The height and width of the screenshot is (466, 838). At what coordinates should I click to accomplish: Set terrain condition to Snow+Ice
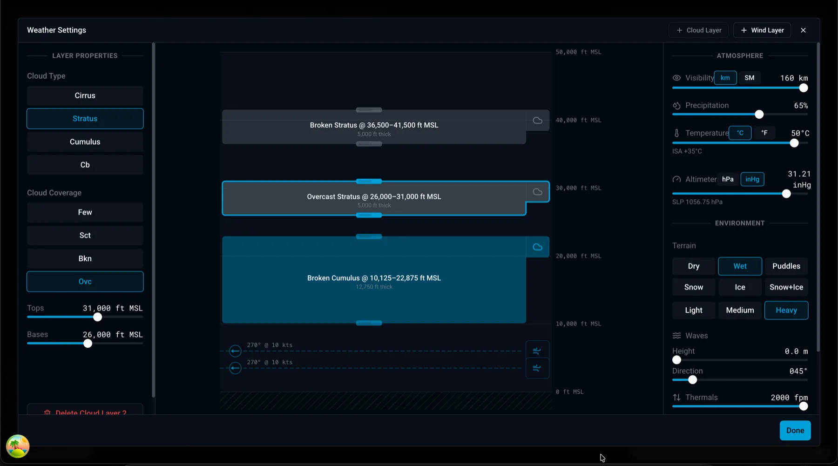pyautogui.click(x=786, y=287)
